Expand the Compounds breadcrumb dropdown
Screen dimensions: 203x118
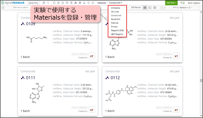click(115, 3)
